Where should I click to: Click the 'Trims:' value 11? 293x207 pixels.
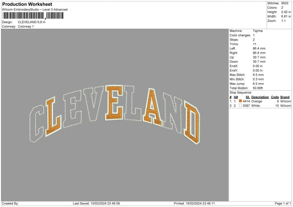254,44
